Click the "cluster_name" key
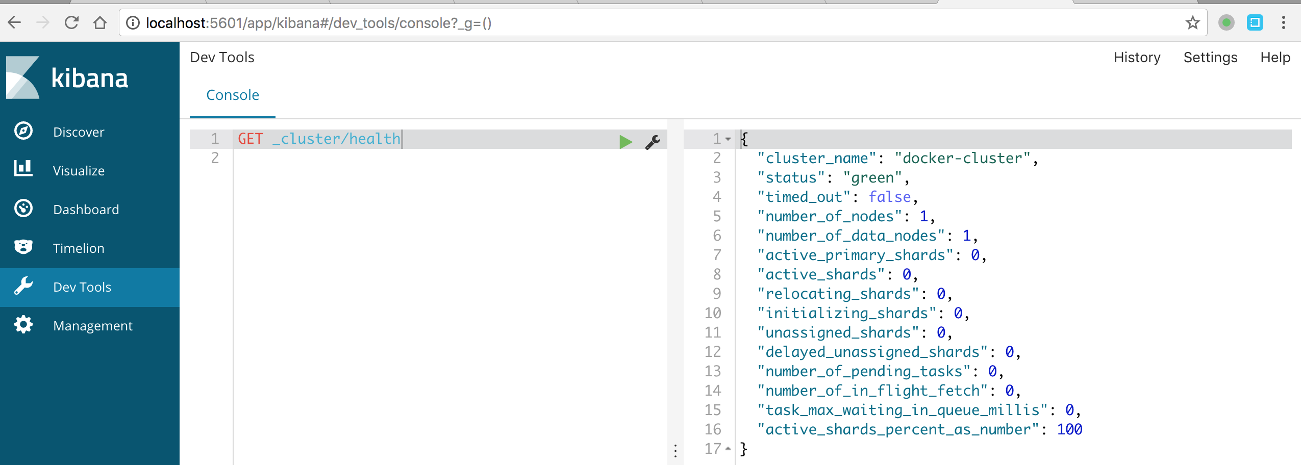The width and height of the screenshot is (1301, 465). tap(817, 159)
